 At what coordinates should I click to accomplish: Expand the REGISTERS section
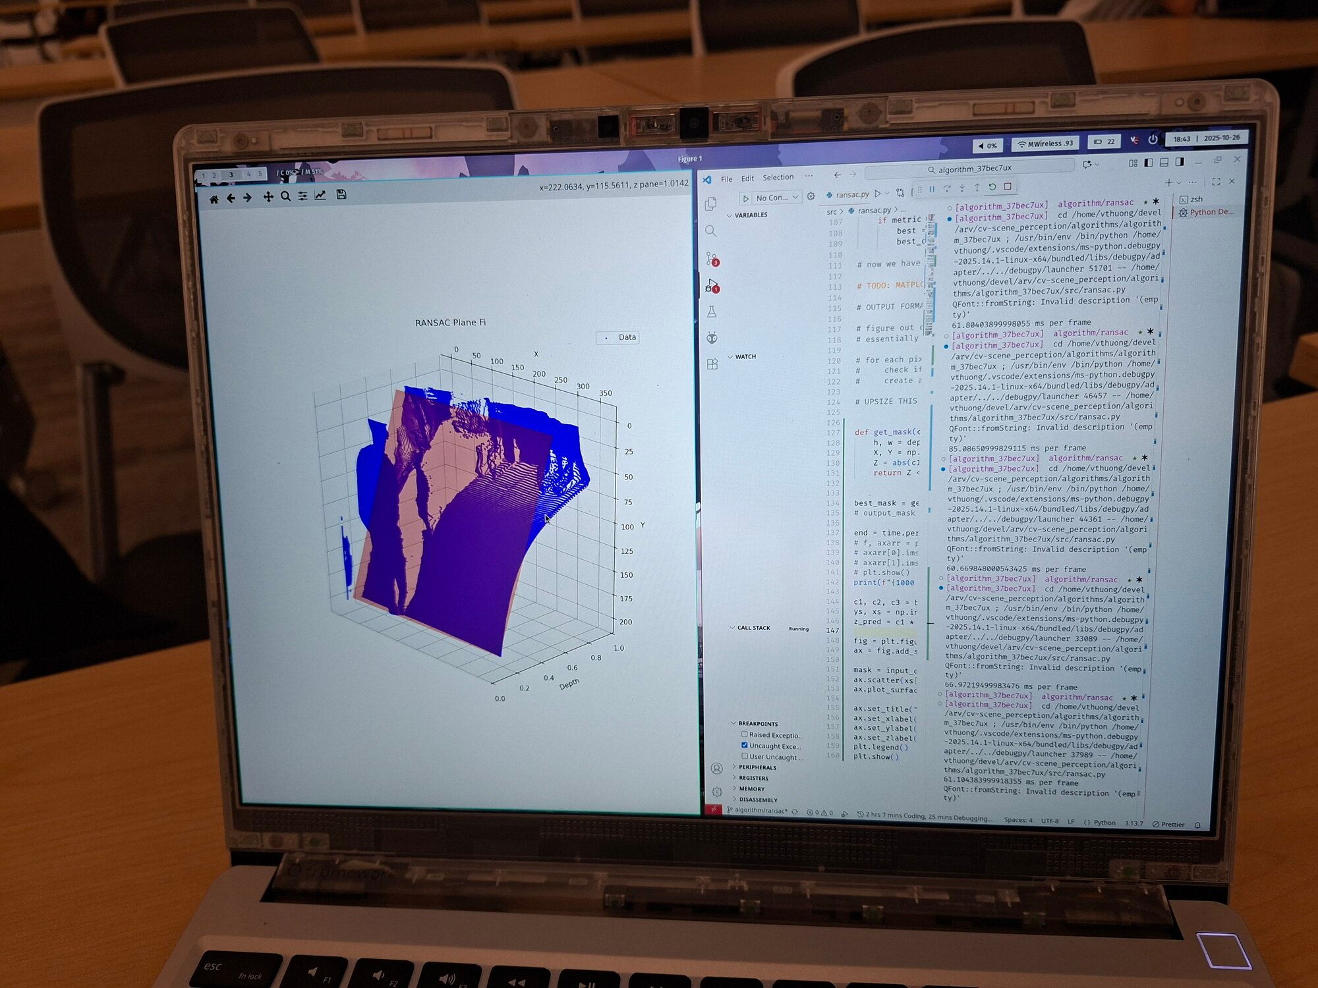click(x=751, y=778)
